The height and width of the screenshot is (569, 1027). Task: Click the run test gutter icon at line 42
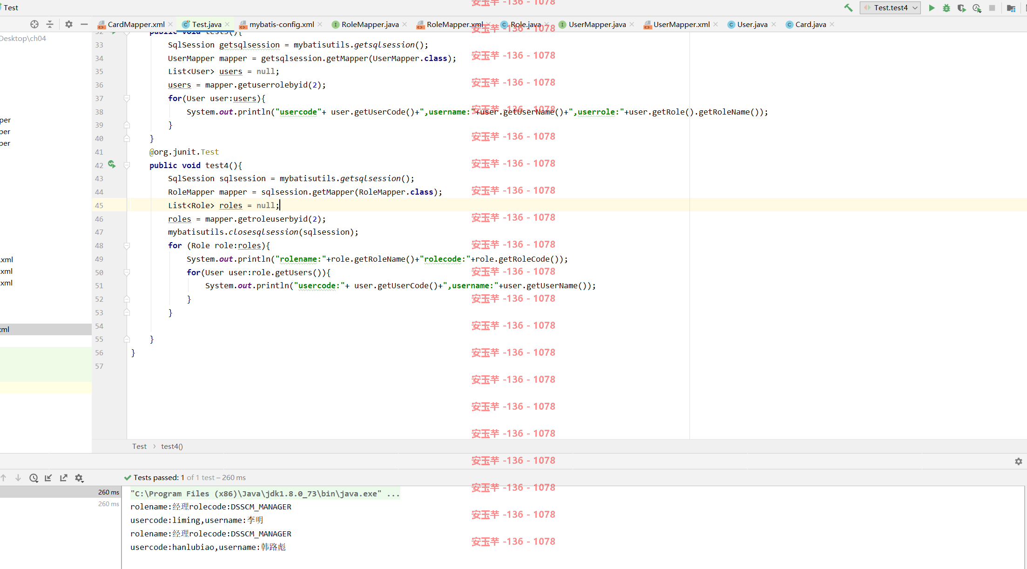[x=112, y=164]
